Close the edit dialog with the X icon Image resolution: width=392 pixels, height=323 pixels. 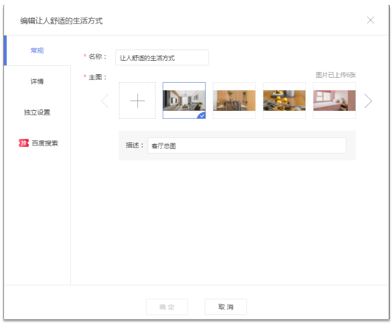coord(370,20)
